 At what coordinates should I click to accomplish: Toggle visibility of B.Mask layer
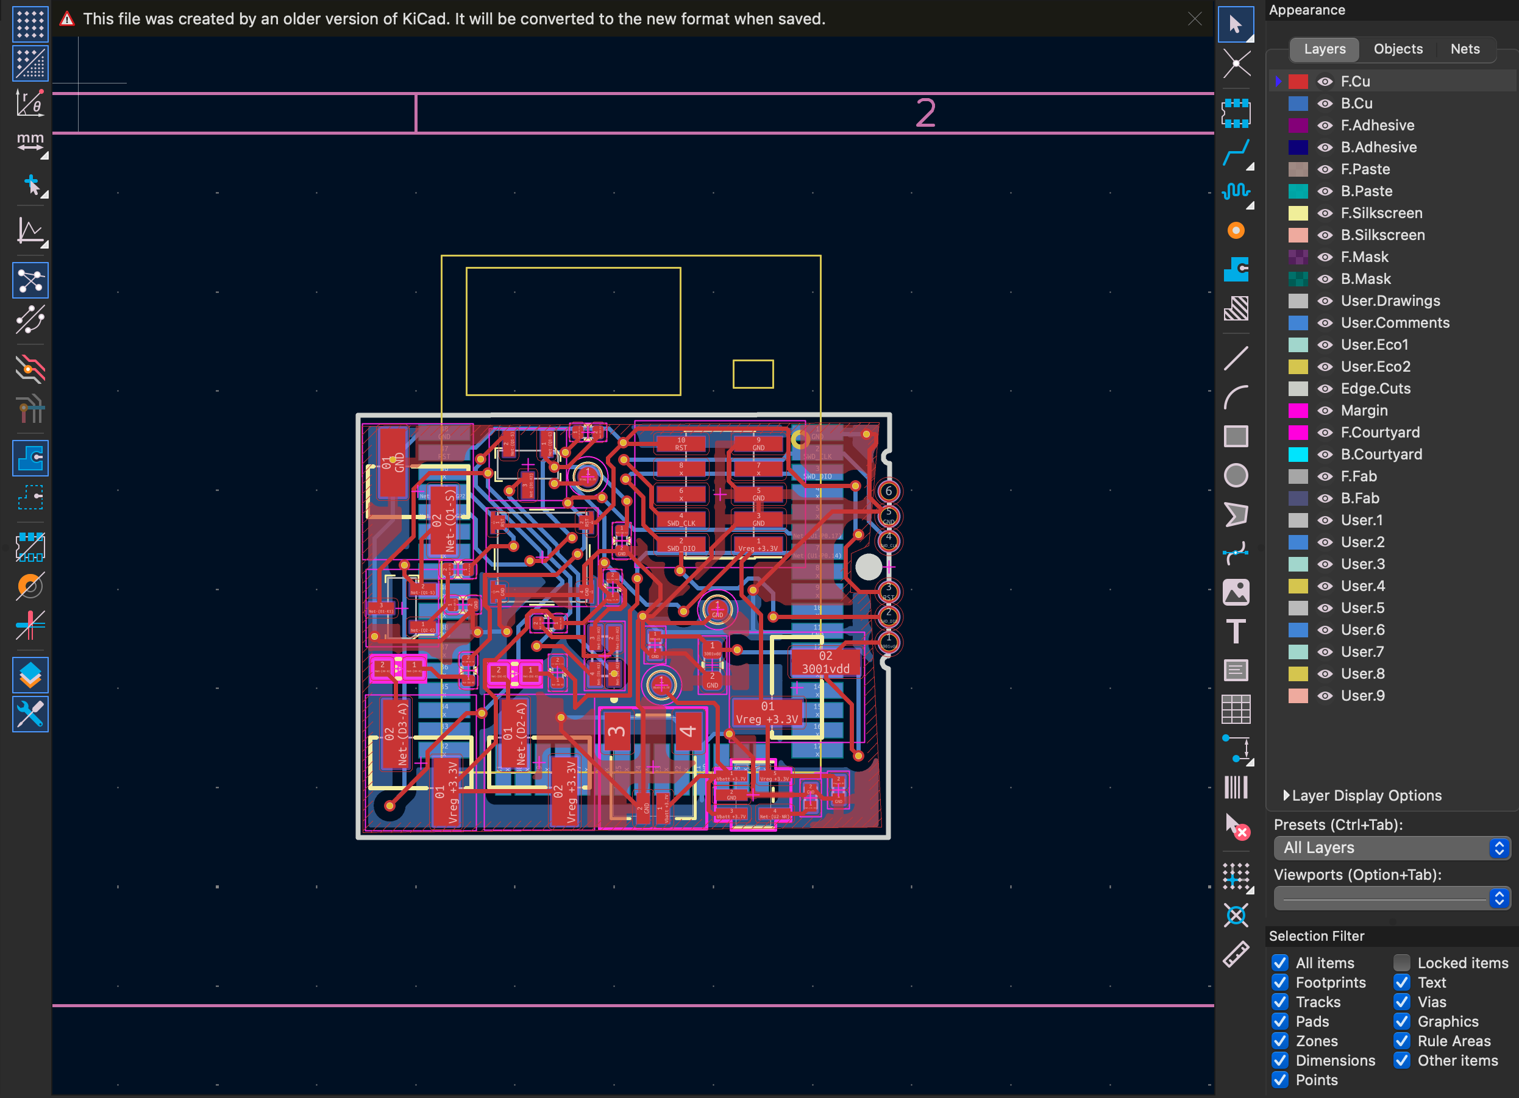1325,279
